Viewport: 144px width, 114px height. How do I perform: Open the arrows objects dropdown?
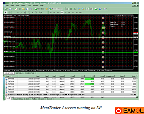(x=40, y=12)
